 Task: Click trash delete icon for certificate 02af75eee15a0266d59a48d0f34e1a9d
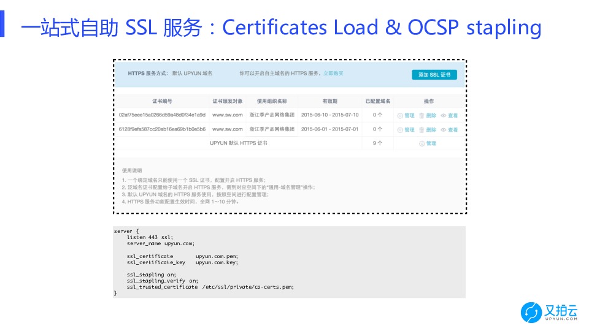pyautogui.click(x=422, y=116)
